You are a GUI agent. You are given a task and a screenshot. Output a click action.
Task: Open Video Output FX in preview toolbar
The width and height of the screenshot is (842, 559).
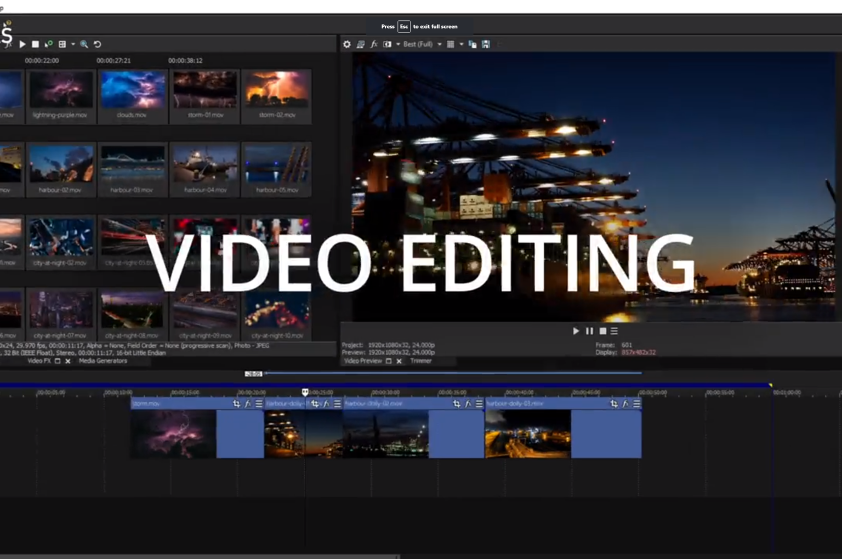coord(374,44)
